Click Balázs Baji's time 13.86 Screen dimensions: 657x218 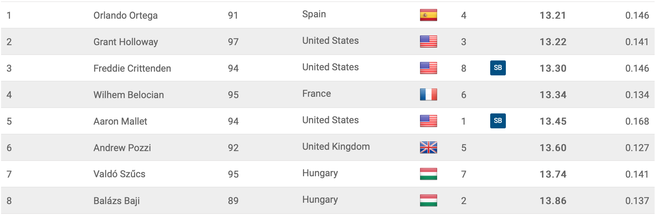click(553, 201)
